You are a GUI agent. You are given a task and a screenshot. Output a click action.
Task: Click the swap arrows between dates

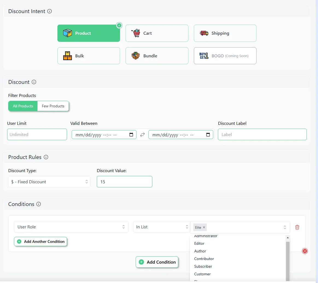point(142,135)
